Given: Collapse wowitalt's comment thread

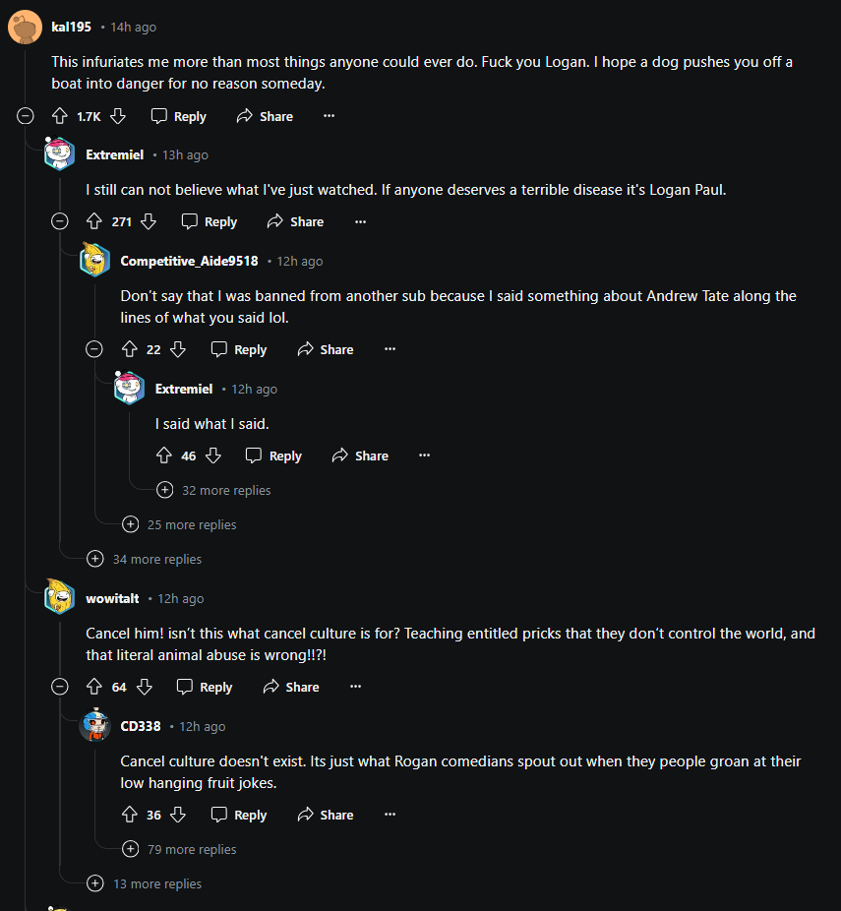Looking at the screenshot, I should [60, 687].
